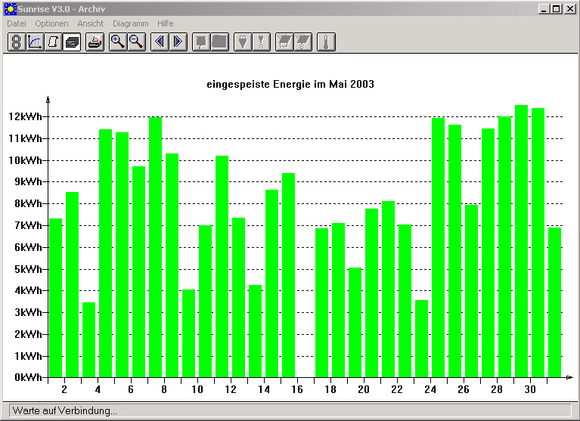Image resolution: width=580 pixels, height=421 pixels.
Task: Click the digital display (8) icon
Action: (17, 42)
